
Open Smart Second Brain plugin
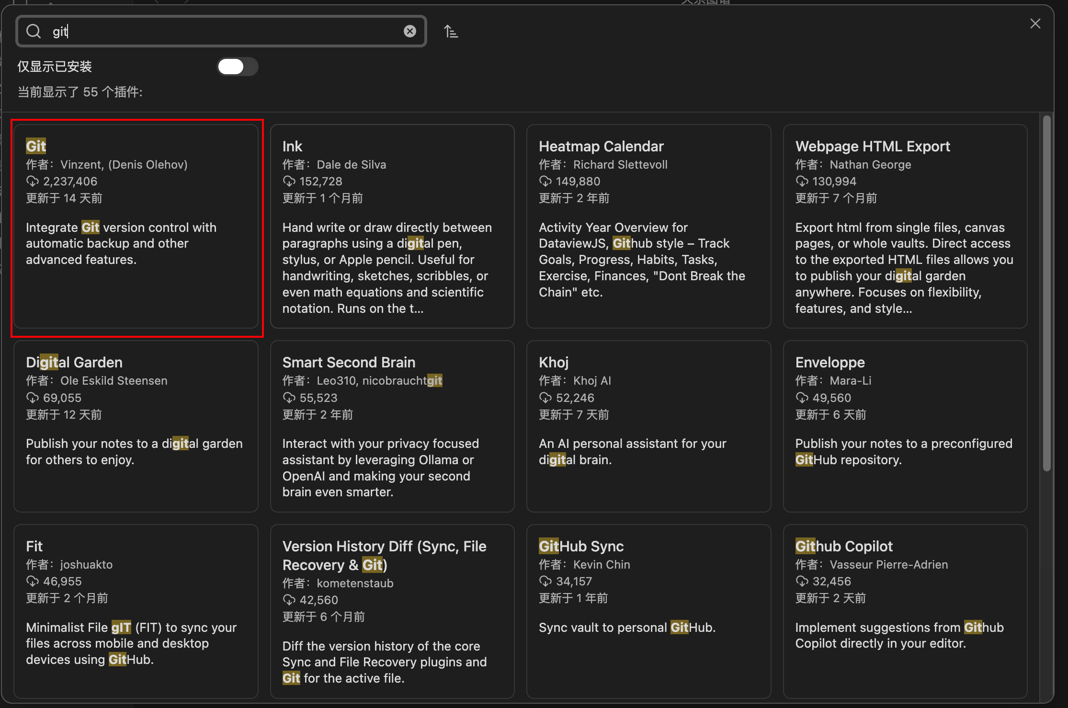(x=392, y=426)
